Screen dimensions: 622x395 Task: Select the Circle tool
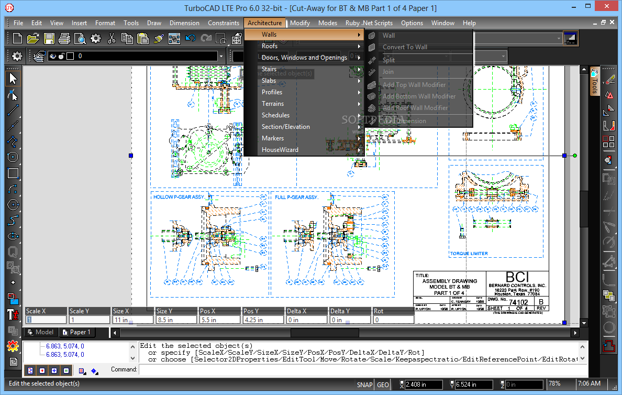(x=13, y=205)
